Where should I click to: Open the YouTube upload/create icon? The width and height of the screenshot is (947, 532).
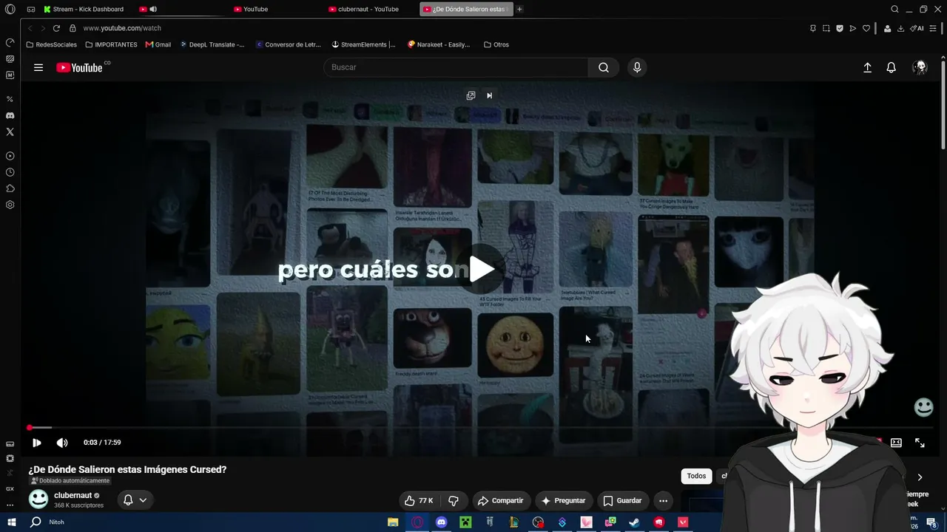click(867, 67)
